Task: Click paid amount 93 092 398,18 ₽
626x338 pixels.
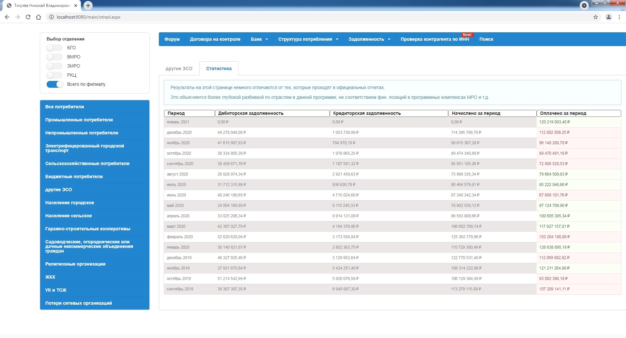Action: click(x=553, y=279)
